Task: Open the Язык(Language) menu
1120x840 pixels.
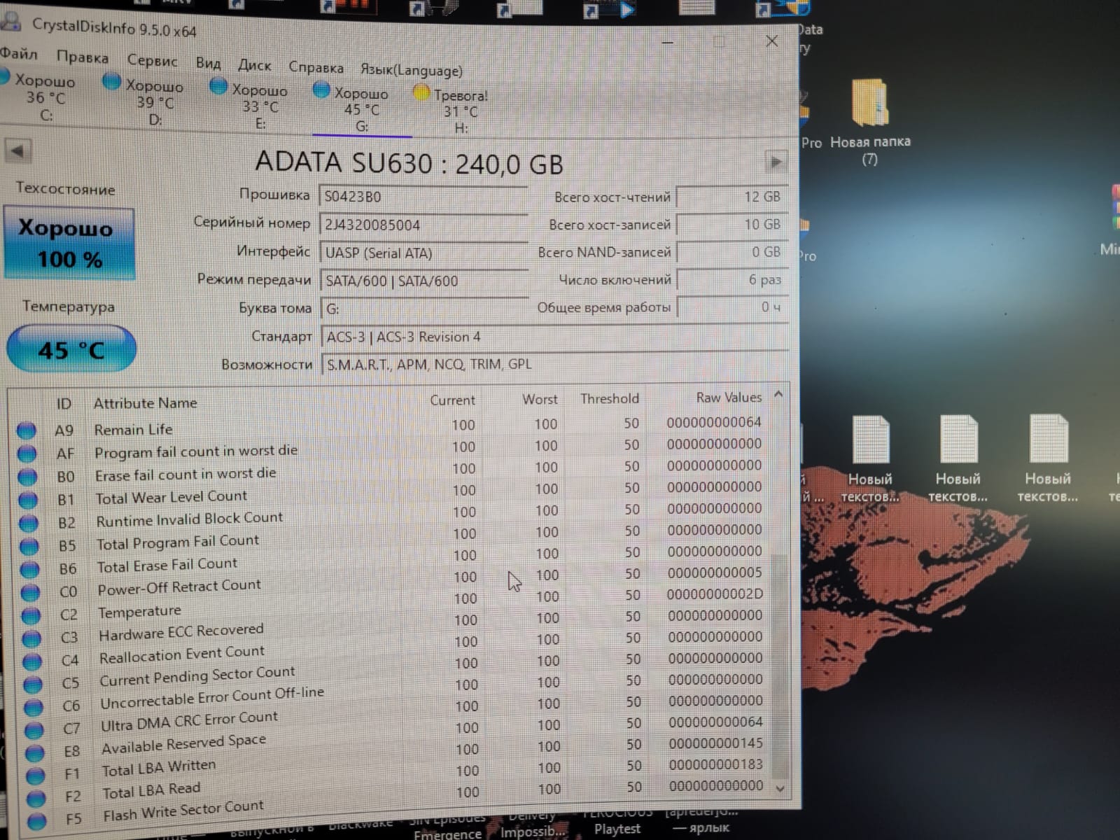Action: click(x=412, y=70)
